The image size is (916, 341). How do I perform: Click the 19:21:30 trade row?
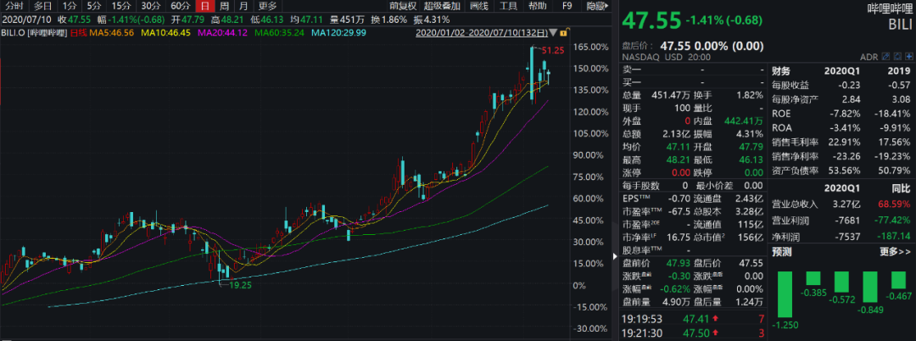click(693, 334)
